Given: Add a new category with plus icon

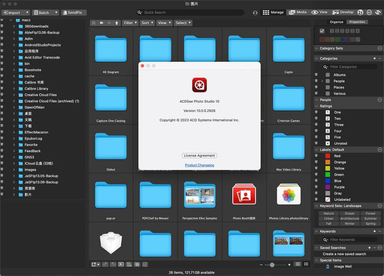Looking at the screenshot, I should 375,59.
